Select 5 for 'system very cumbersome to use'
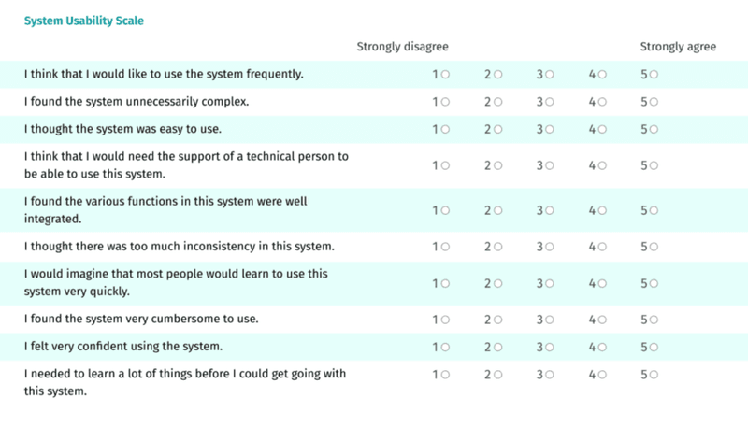Image resolution: width=748 pixels, height=427 pixels. [x=654, y=320]
